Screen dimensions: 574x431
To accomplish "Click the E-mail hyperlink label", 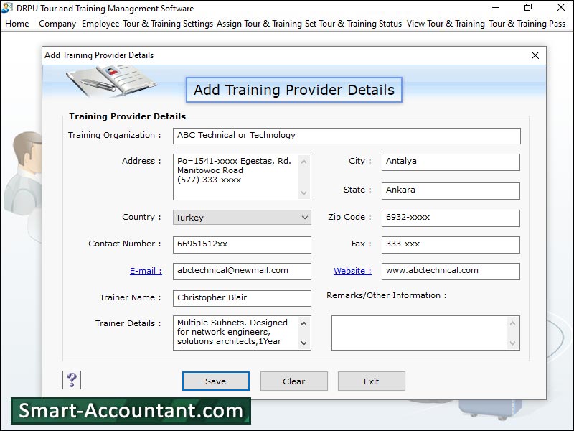I will pos(146,271).
